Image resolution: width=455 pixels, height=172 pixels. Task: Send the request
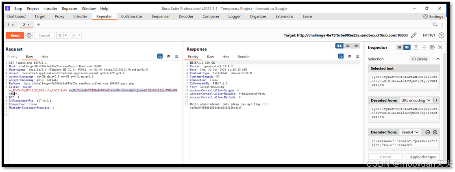pos(15,35)
